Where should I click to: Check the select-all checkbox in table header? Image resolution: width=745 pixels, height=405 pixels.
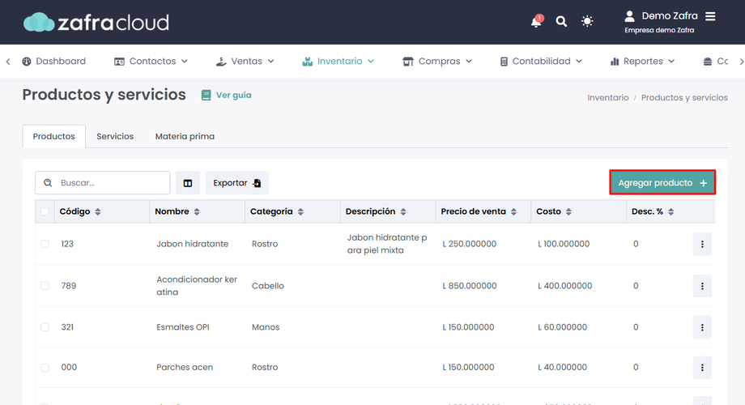45,212
